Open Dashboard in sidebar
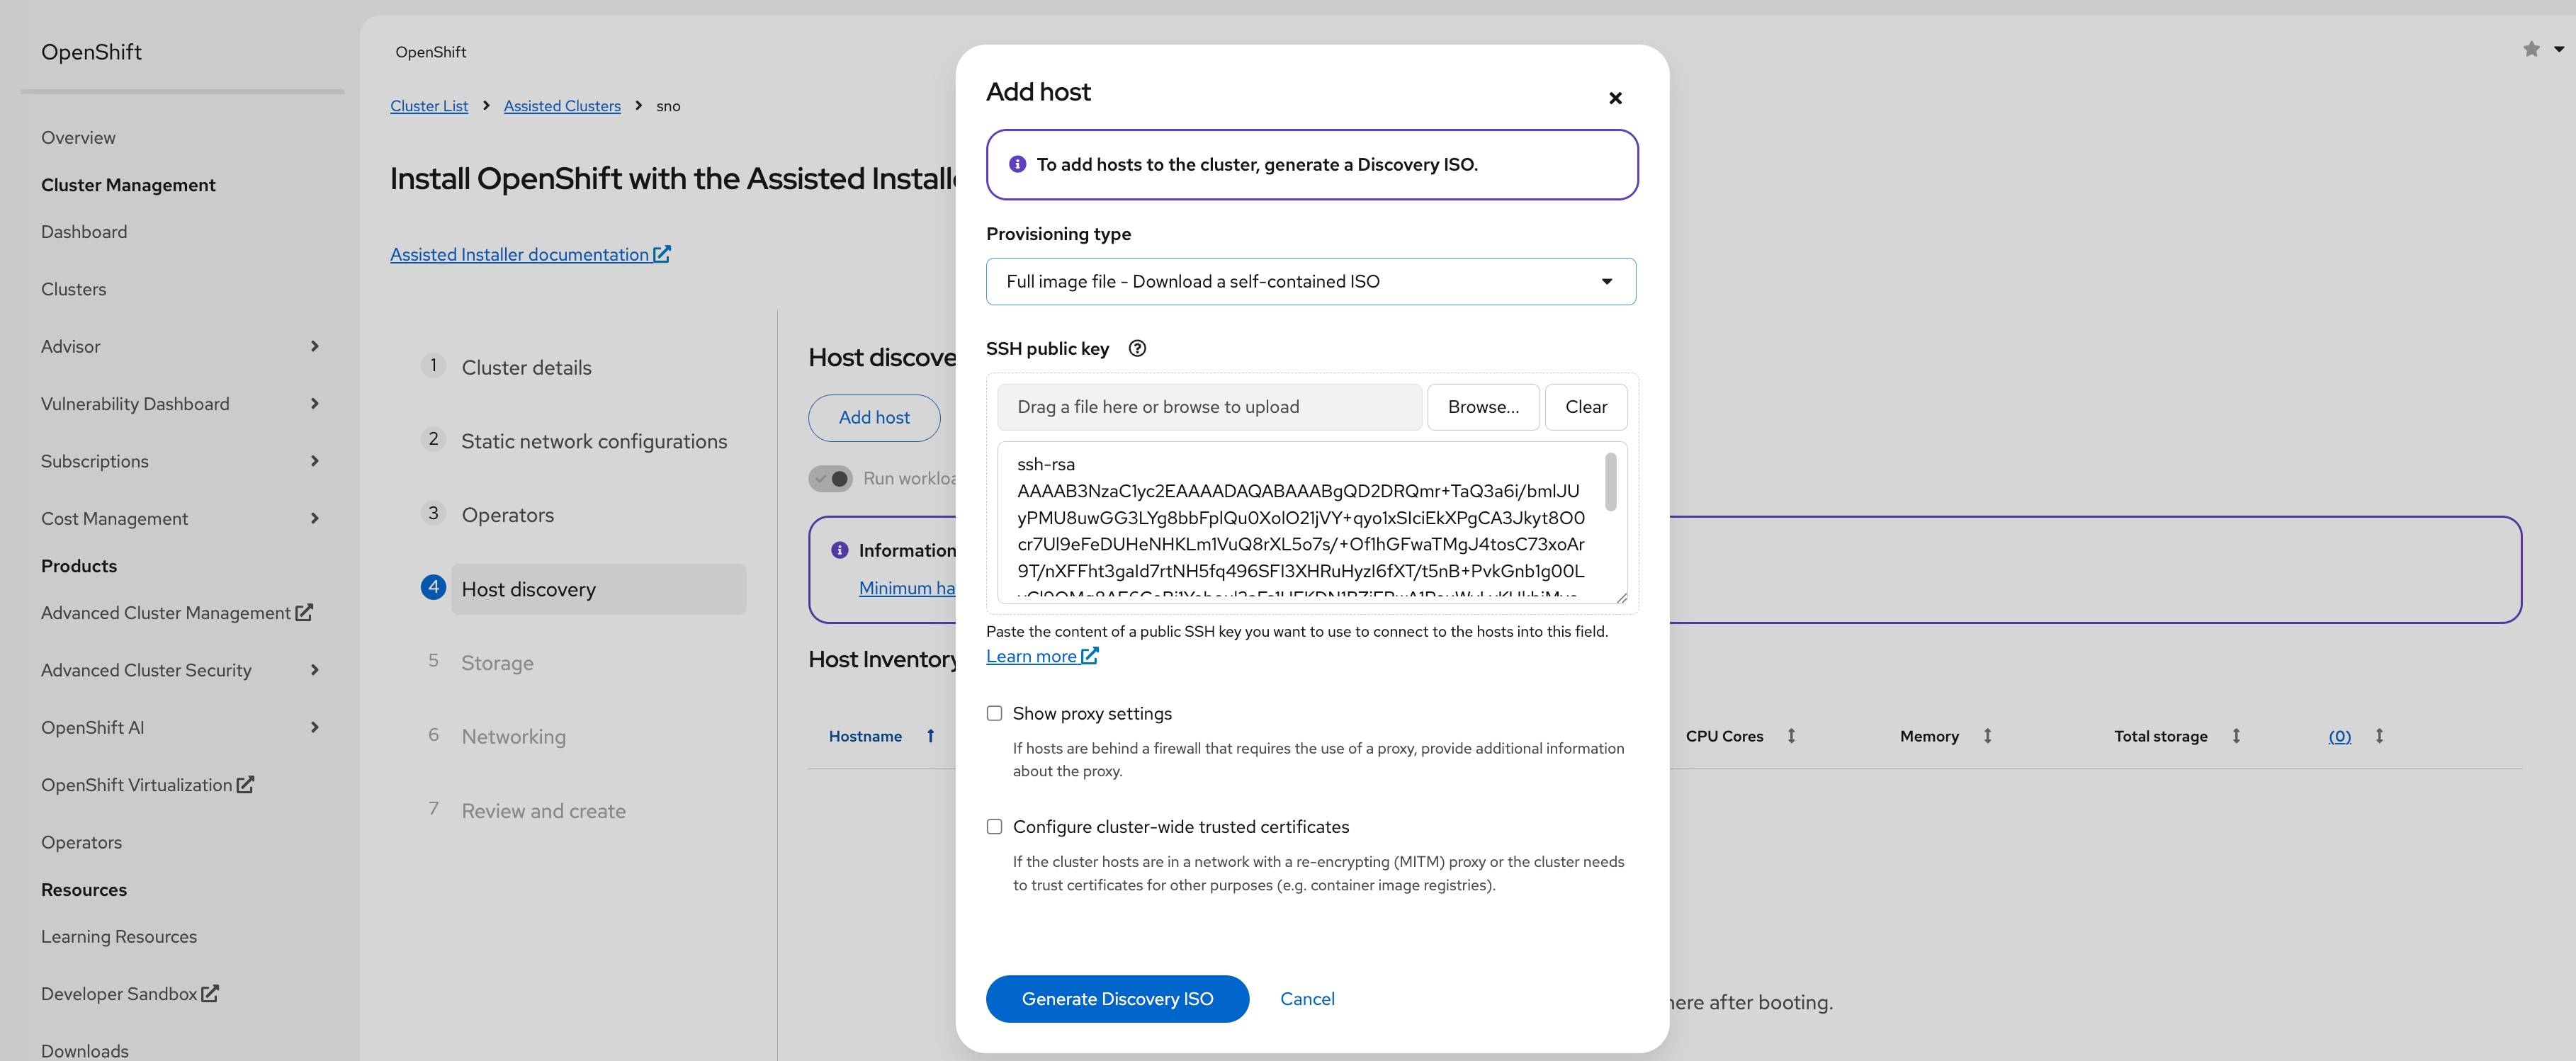 [84, 232]
